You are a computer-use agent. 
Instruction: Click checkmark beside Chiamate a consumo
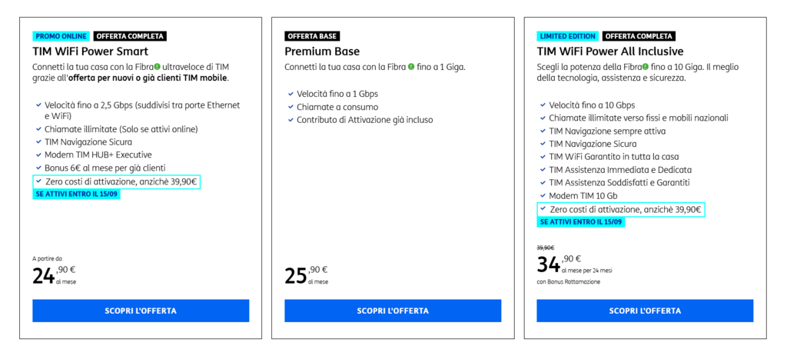point(291,107)
